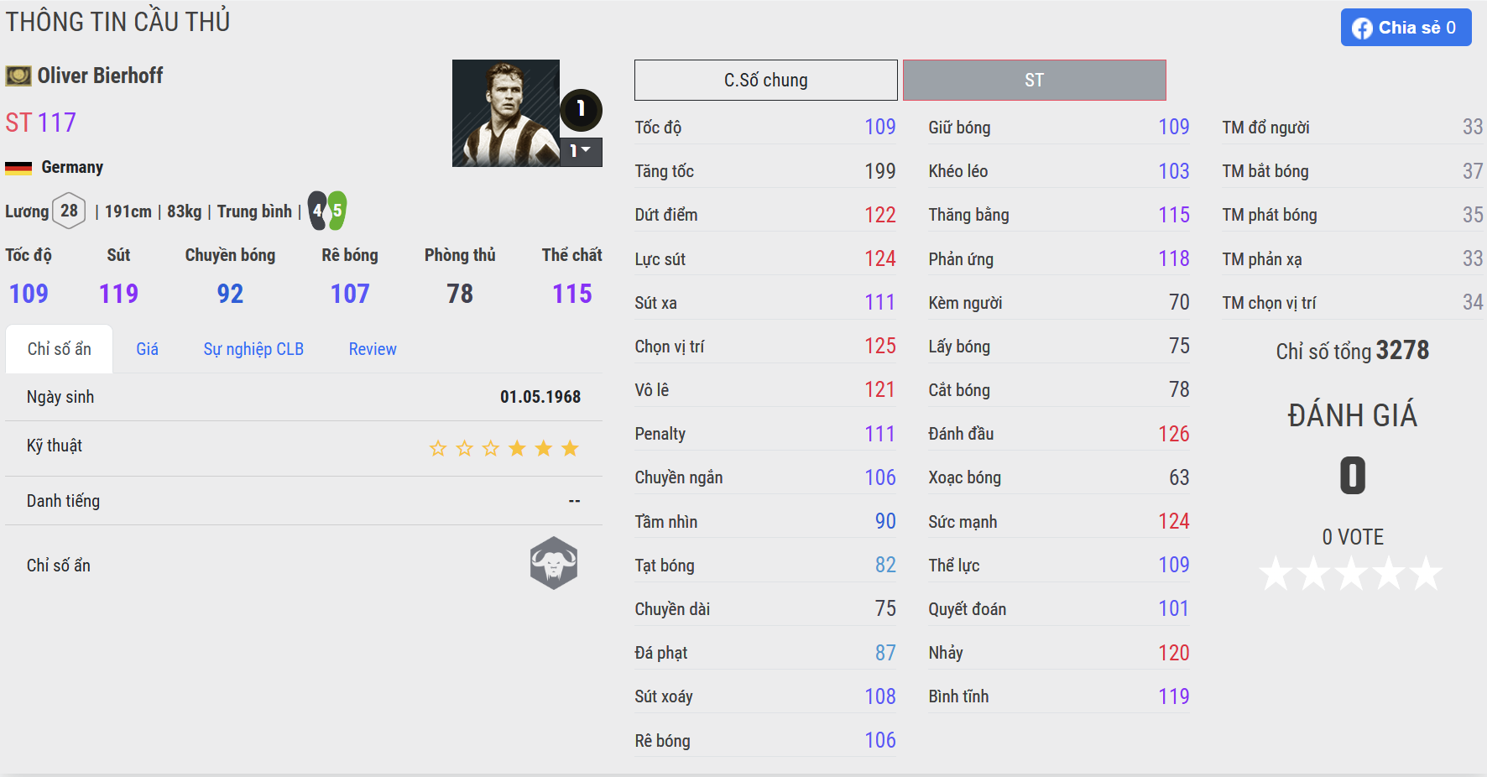The image size is (1487, 777).
Task: Open the Giá tab
Action: point(147,349)
